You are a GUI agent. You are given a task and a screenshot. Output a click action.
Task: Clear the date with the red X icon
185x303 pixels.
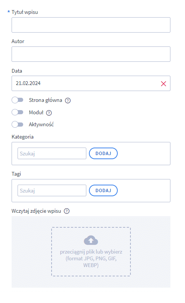(163, 84)
